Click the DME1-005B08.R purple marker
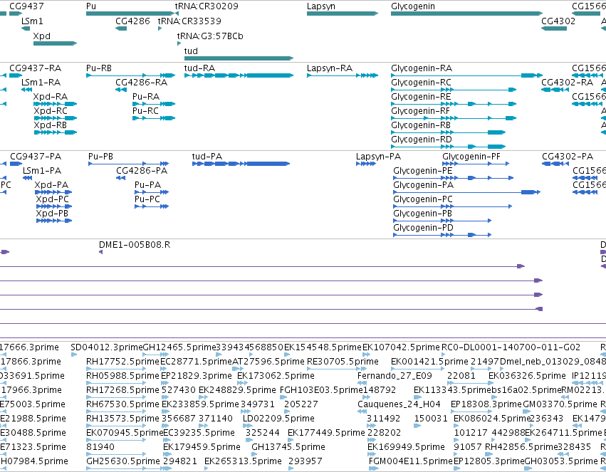 [x=100, y=252]
